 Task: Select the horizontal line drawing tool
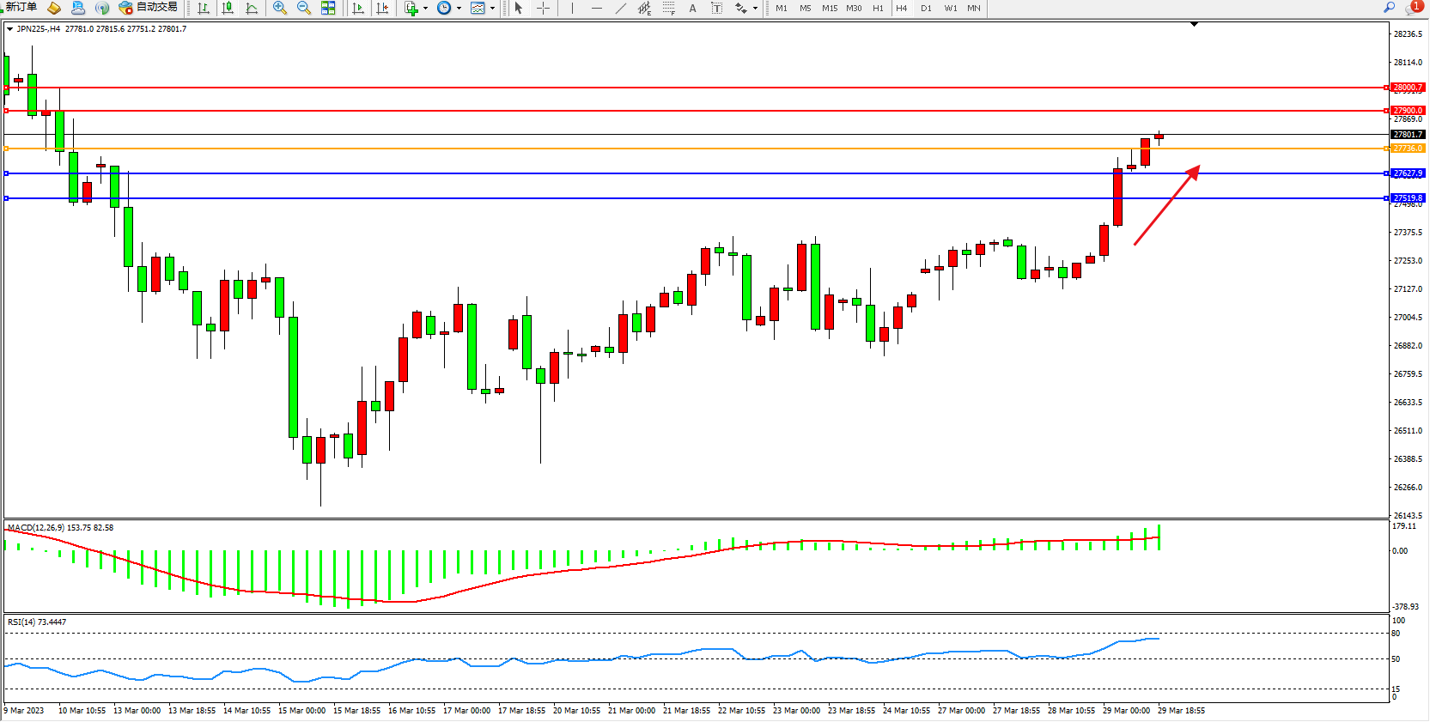[597, 8]
